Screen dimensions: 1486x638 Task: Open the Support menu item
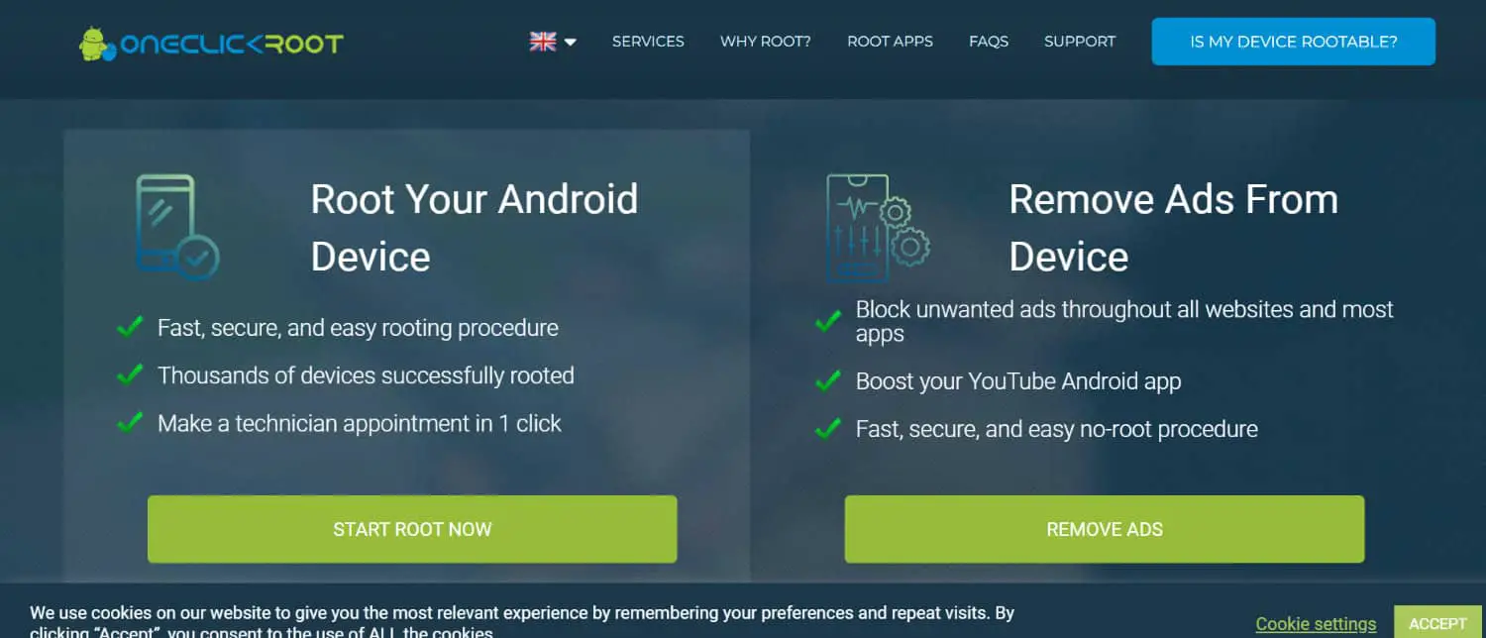(x=1080, y=42)
